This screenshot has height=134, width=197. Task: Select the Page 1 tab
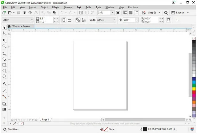[45, 120]
